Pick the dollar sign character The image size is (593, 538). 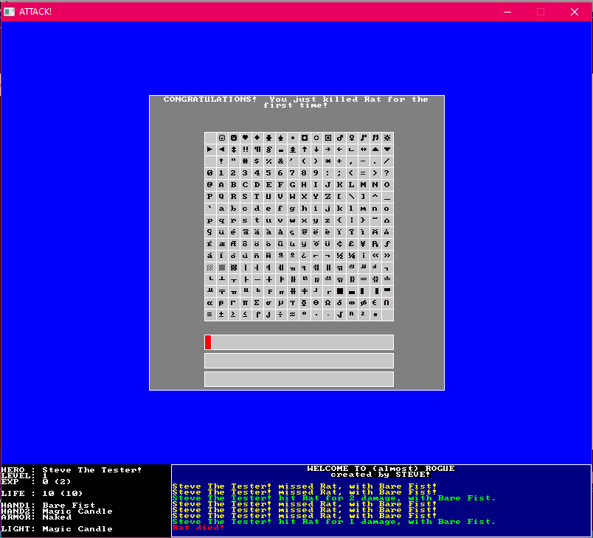(257, 161)
